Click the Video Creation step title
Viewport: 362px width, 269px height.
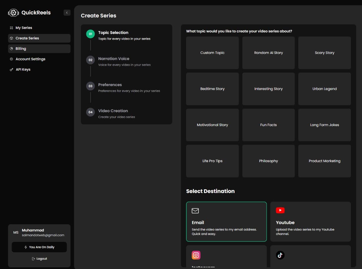click(x=113, y=111)
